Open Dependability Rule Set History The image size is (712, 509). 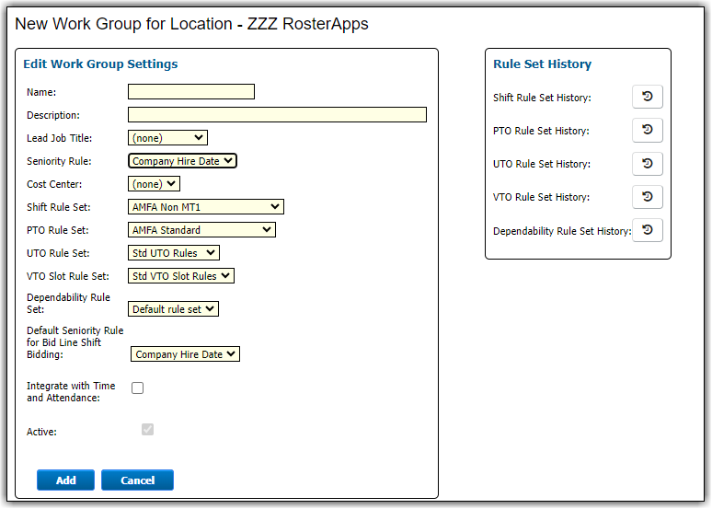click(x=647, y=230)
